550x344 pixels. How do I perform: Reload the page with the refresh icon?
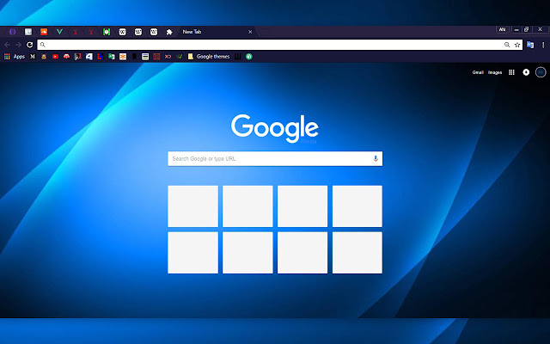tap(30, 45)
